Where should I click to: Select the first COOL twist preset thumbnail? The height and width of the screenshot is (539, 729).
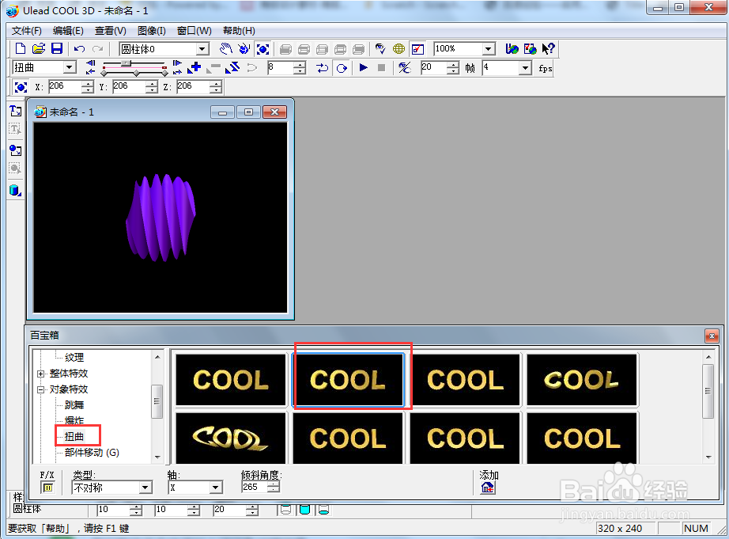pyautogui.click(x=231, y=380)
